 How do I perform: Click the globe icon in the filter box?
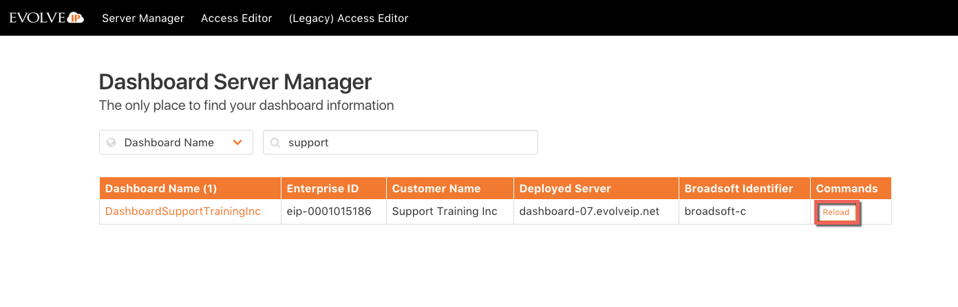point(111,143)
